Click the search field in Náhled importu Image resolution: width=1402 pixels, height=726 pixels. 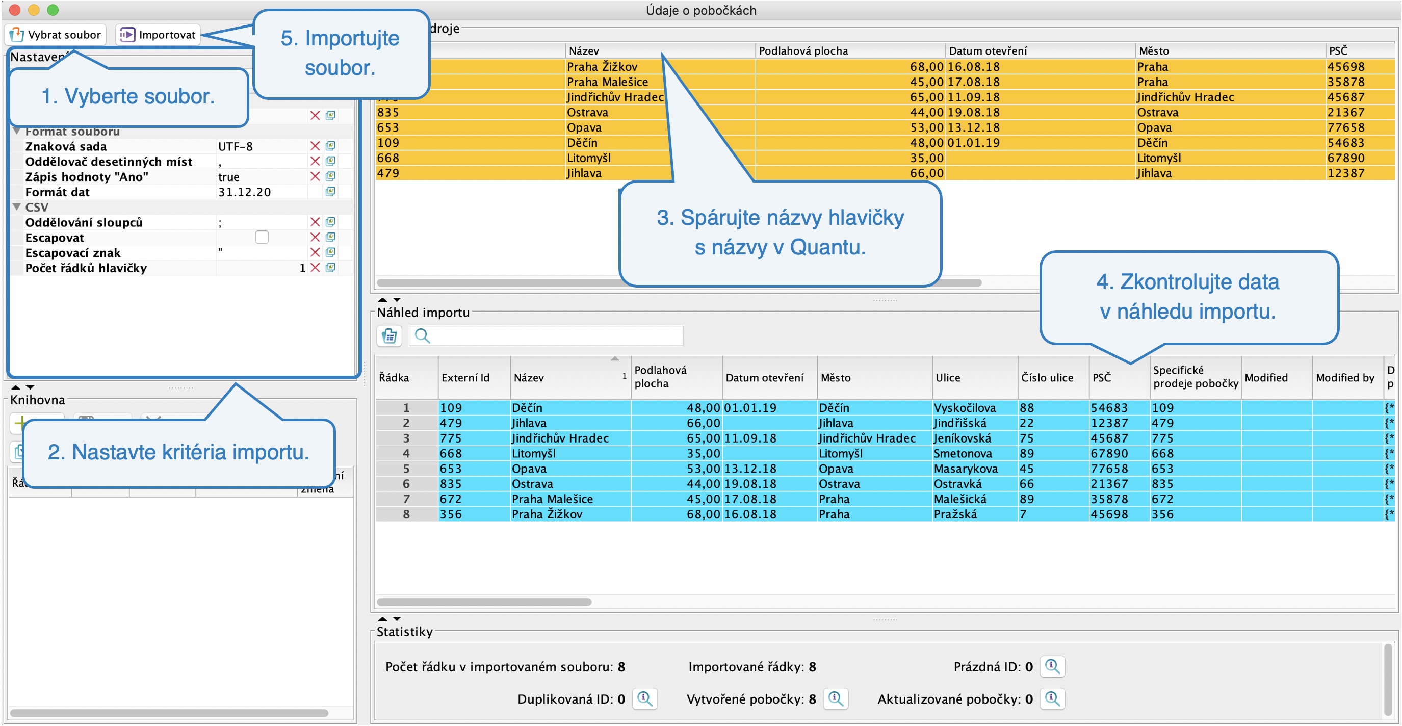click(x=546, y=336)
